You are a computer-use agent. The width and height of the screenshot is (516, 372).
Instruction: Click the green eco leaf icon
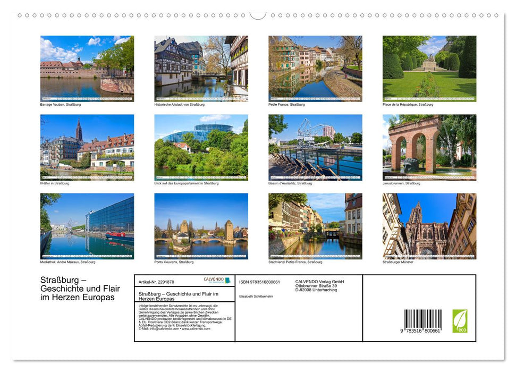(460, 321)
